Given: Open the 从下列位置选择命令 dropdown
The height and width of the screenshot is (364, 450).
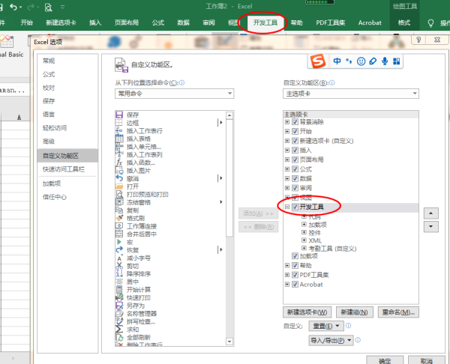Looking at the screenshot, I should 175,94.
